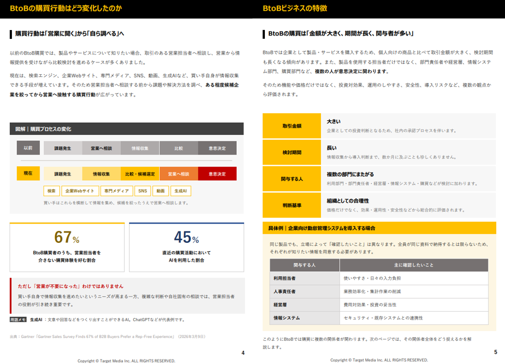Click the table header "主に確認したいこと"
This screenshot has height=364, width=505.
[414, 265]
